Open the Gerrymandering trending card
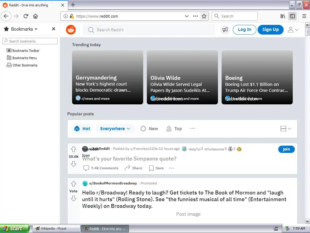 tap(107, 77)
